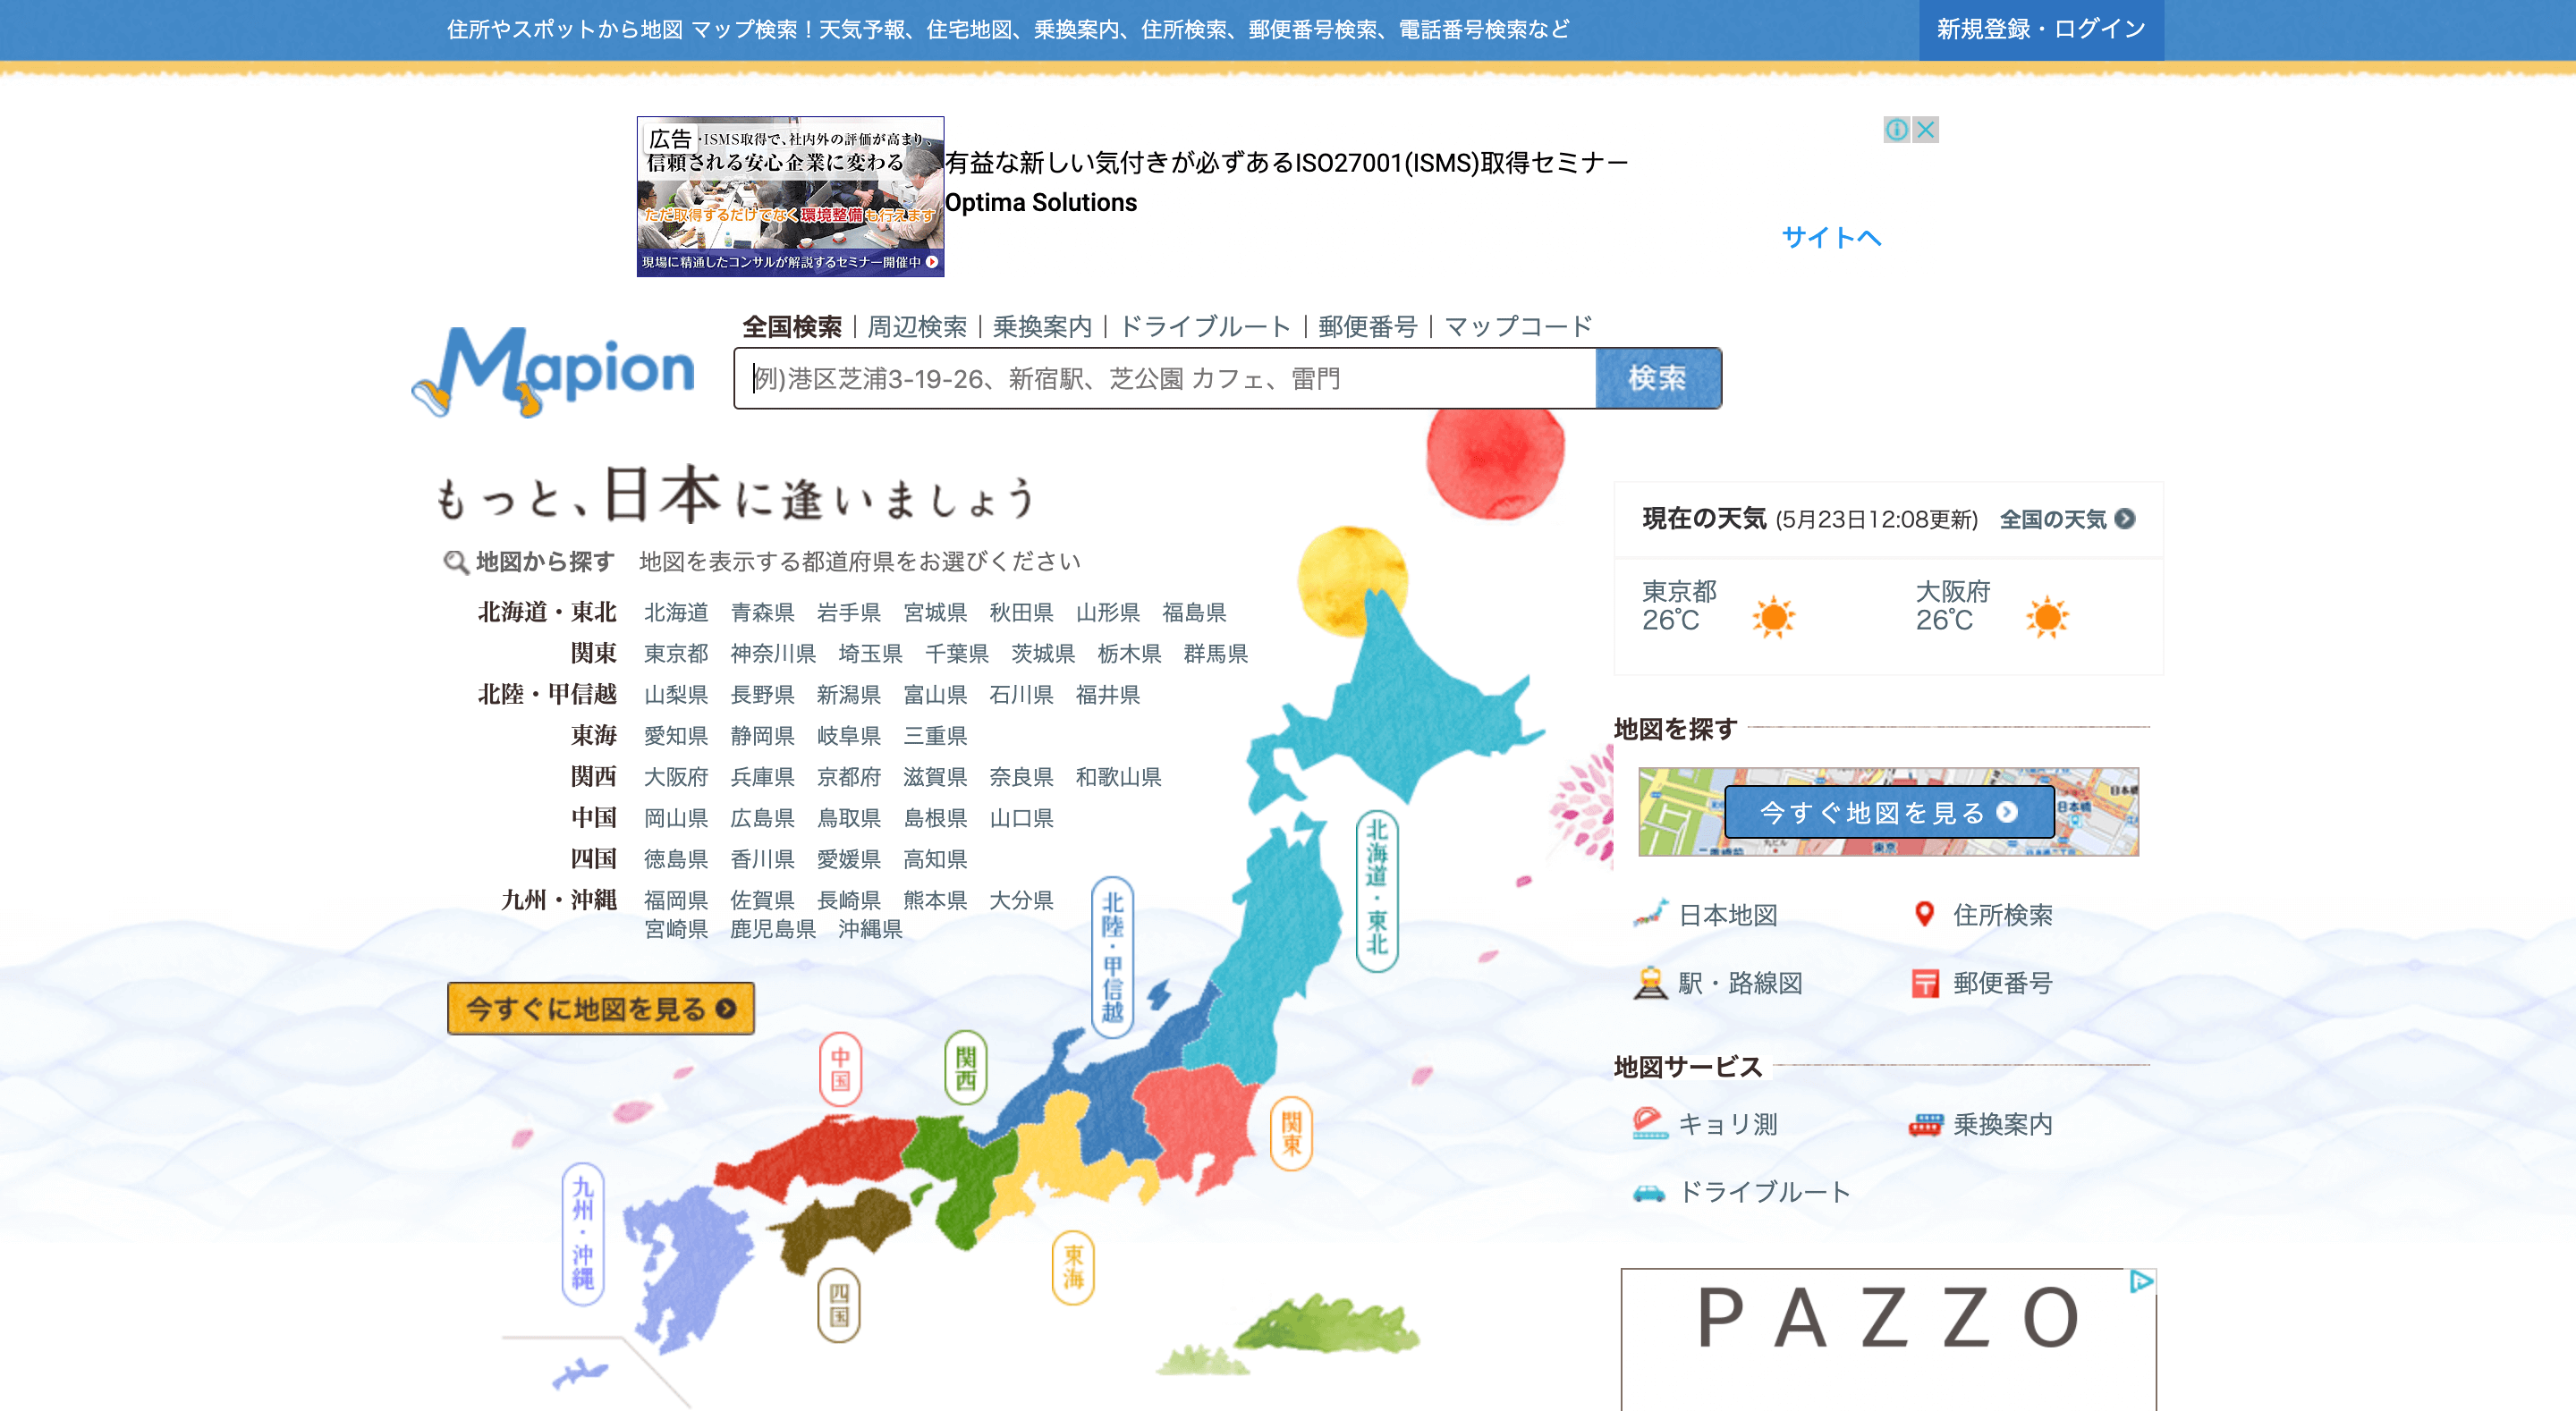Select the 四国 map region label

(x=839, y=1305)
